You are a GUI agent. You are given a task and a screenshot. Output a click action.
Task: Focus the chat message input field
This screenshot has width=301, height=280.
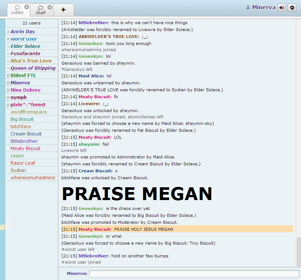click(194, 274)
